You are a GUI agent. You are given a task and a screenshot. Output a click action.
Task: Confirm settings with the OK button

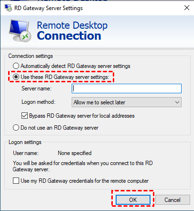(x=133, y=200)
